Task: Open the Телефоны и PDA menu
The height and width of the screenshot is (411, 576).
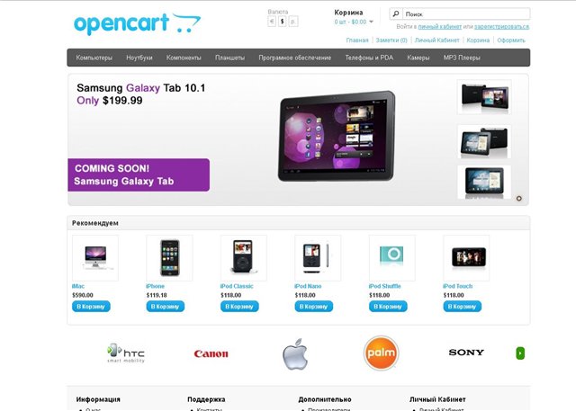Action: pos(369,58)
